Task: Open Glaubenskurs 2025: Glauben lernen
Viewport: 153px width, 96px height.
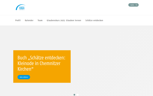Action: (x=64, y=20)
